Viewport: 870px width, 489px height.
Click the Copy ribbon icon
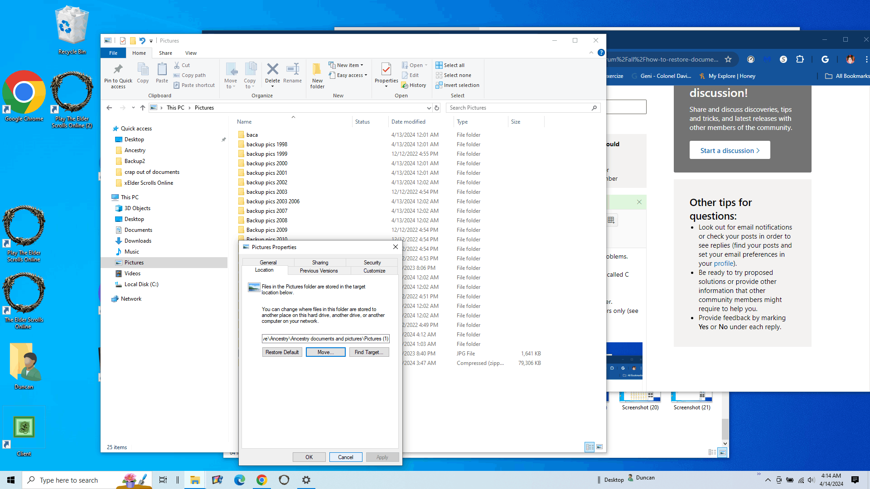tap(143, 73)
